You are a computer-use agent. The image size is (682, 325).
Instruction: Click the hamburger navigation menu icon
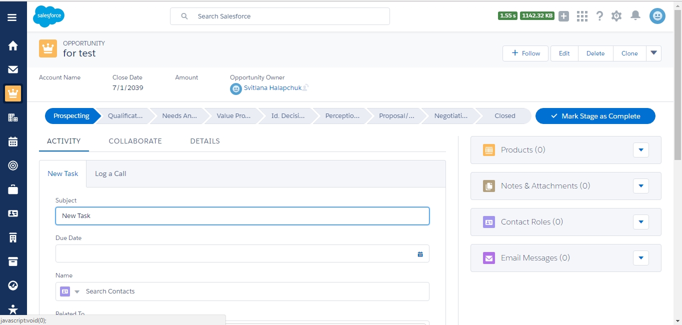[12, 17]
